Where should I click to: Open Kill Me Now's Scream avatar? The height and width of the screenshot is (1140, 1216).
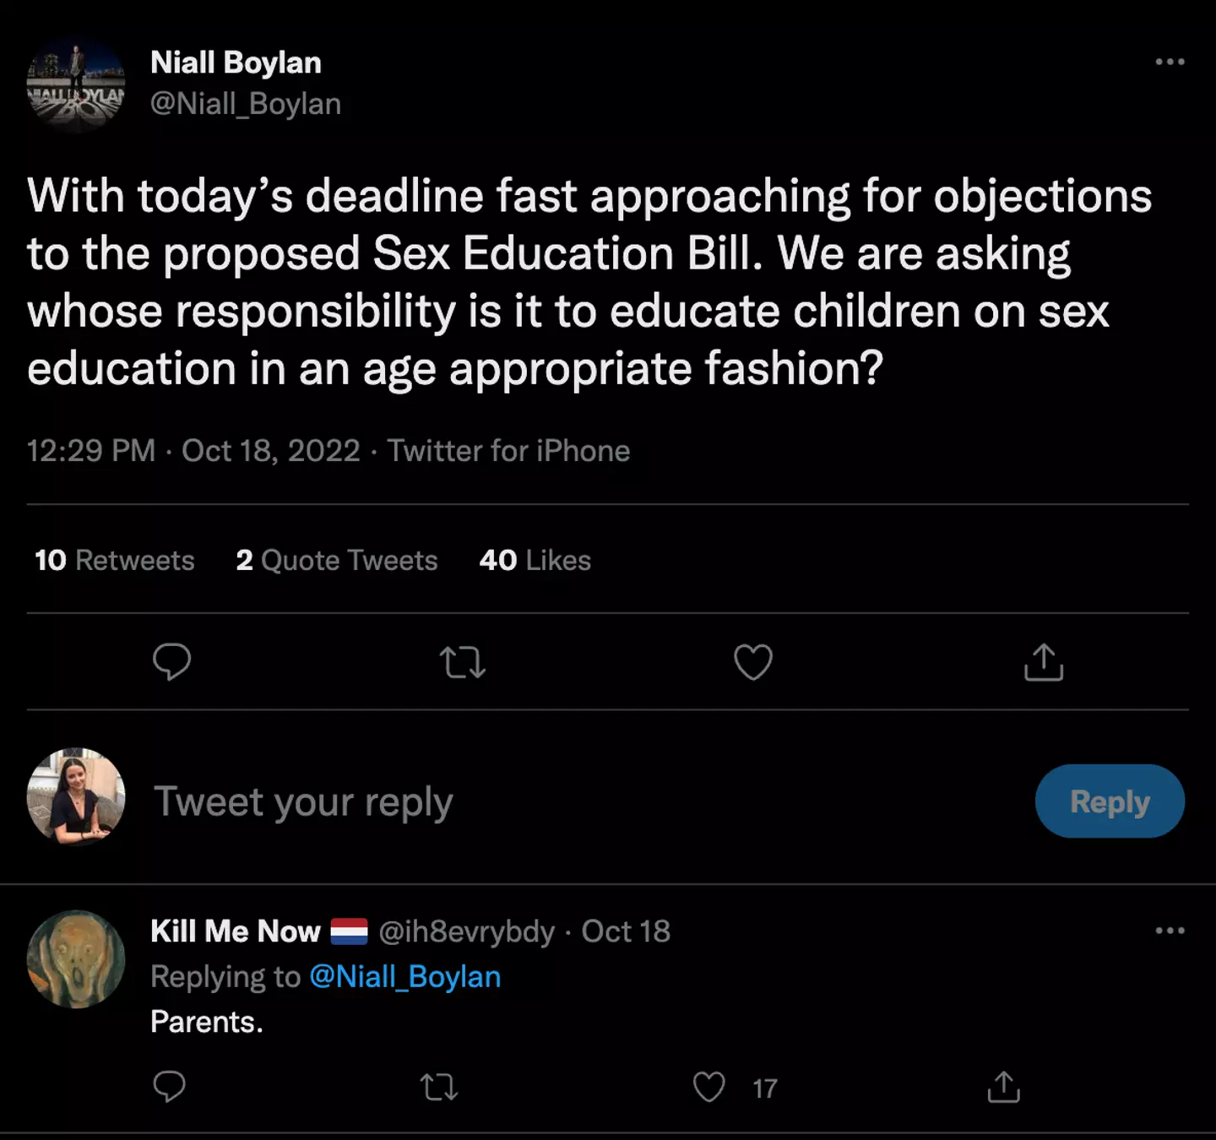[76, 958]
